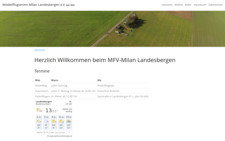
Task: Open the Datenschutz navigation item
Action: coord(215,5)
